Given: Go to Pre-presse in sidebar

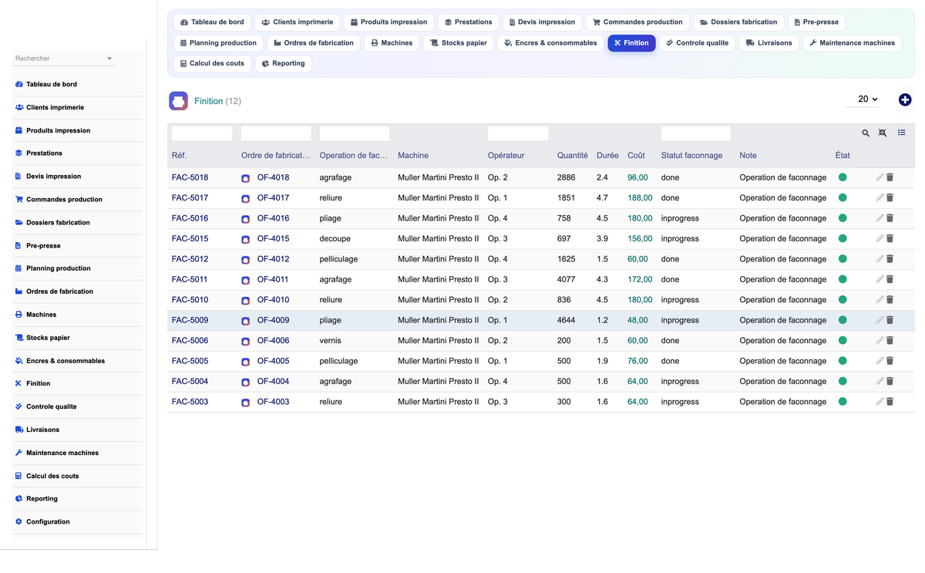Looking at the screenshot, I should tap(43, 245).
